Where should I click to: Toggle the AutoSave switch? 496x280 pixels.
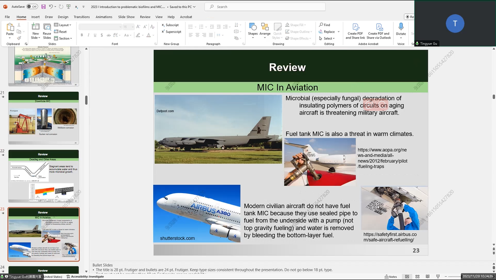(32, 7)
